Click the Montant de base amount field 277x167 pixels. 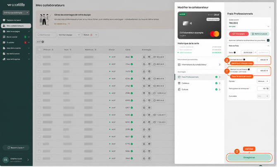click(x=263, y=60)
